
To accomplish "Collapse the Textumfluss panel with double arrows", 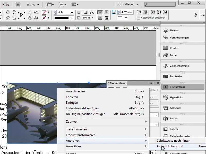I will pyautogui.click(x=151, y=83).
